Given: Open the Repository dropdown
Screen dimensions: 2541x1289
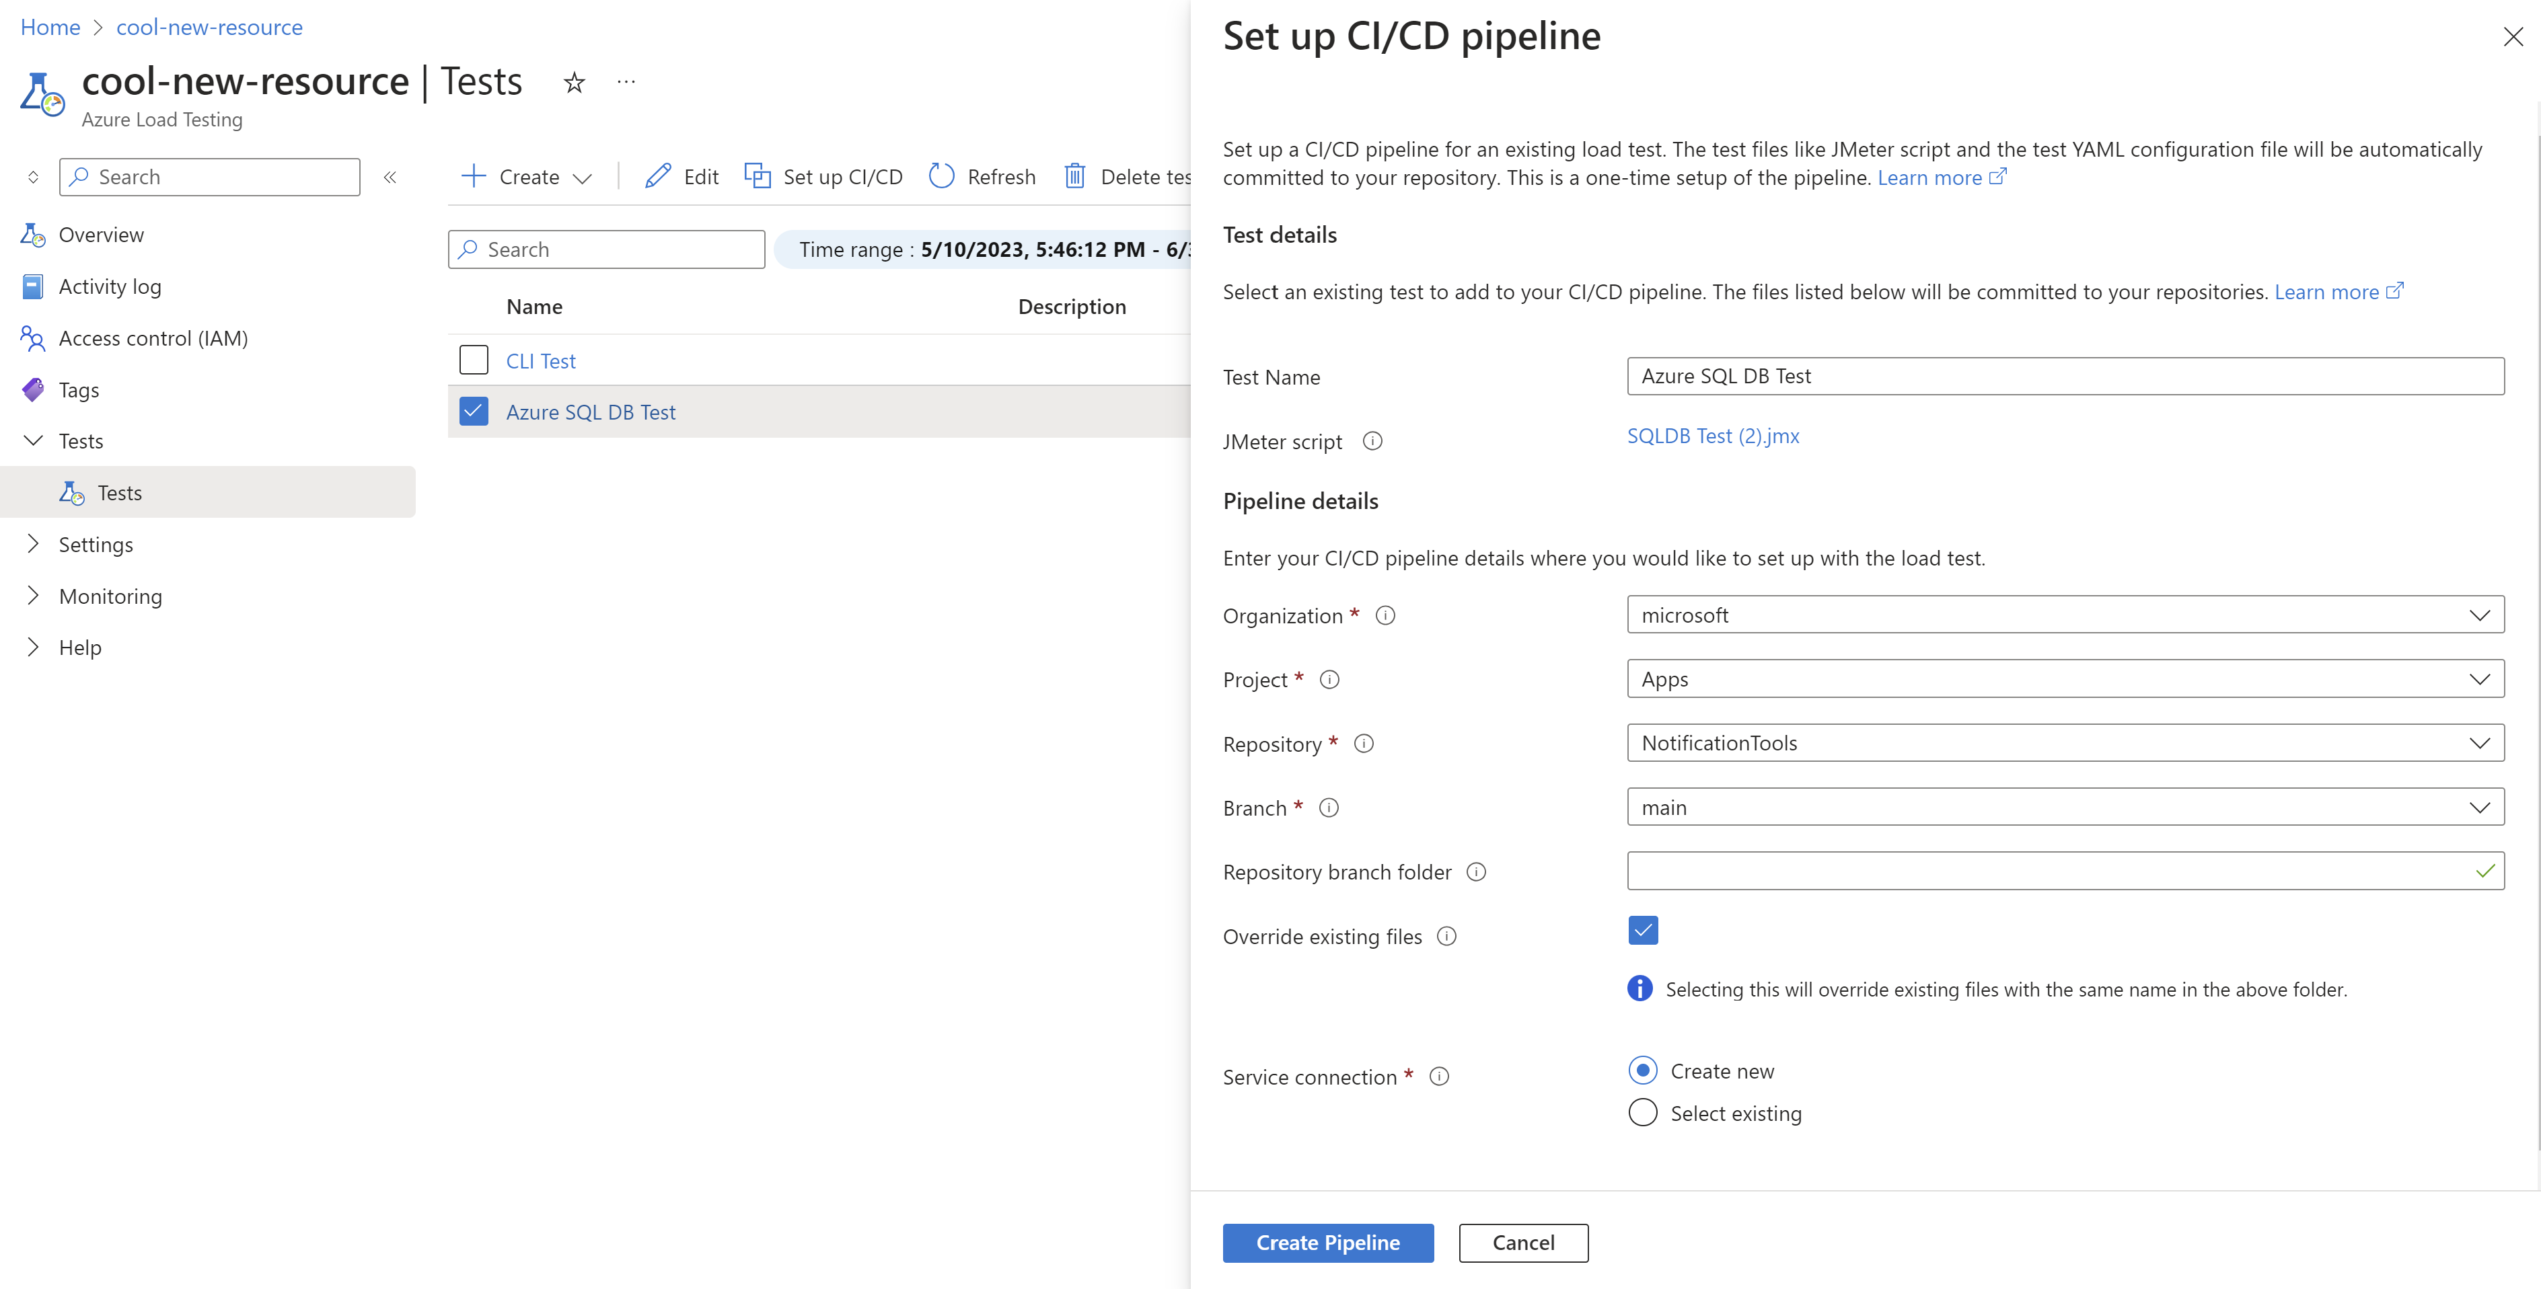Looking at the screenshot, I should click(x=2065, y=744).
